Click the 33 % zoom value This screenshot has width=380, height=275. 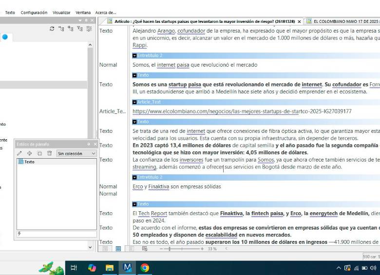click(212, 249)
